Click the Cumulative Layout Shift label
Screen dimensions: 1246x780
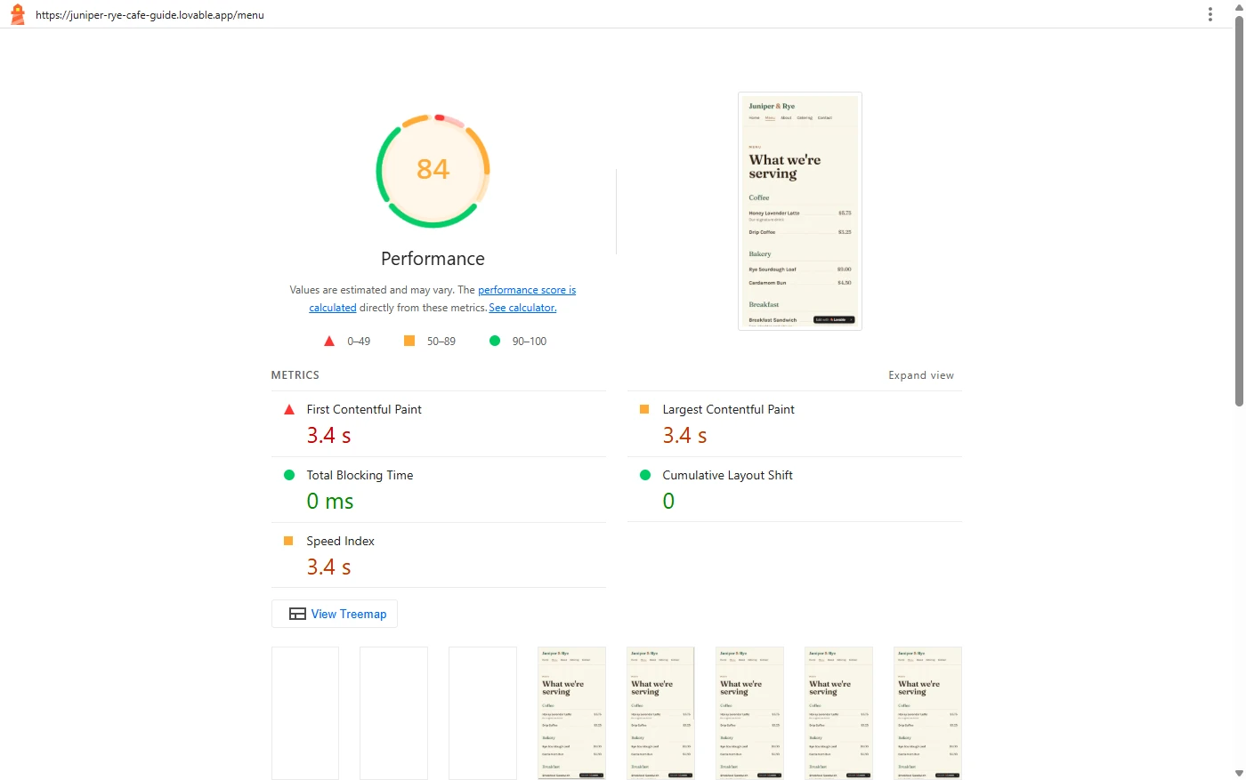pos(728,475)
